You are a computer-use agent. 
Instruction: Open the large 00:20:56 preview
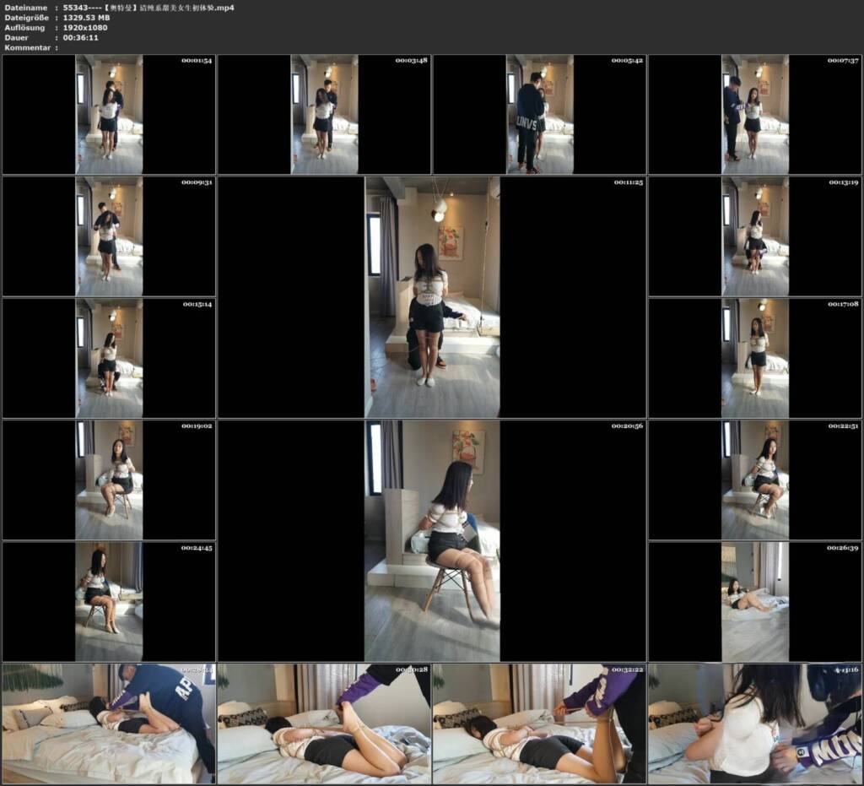tap(432, 540)
